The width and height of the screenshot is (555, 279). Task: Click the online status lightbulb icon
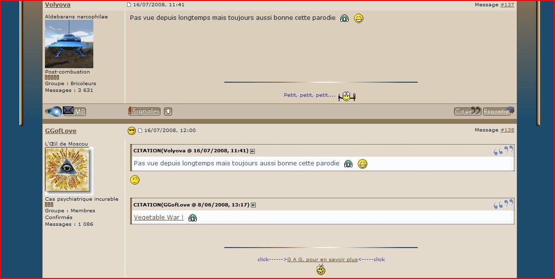coord(53,112)
